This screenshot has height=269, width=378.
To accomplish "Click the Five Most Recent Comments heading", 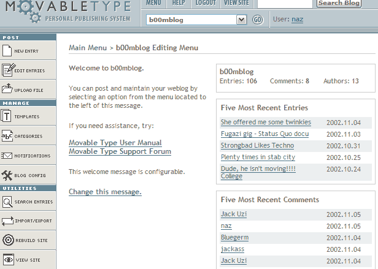I will [x=270, y=200].
